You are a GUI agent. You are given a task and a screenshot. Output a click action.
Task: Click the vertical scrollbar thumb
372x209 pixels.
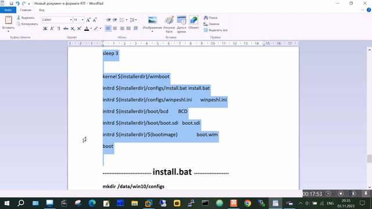pos(369,158)
